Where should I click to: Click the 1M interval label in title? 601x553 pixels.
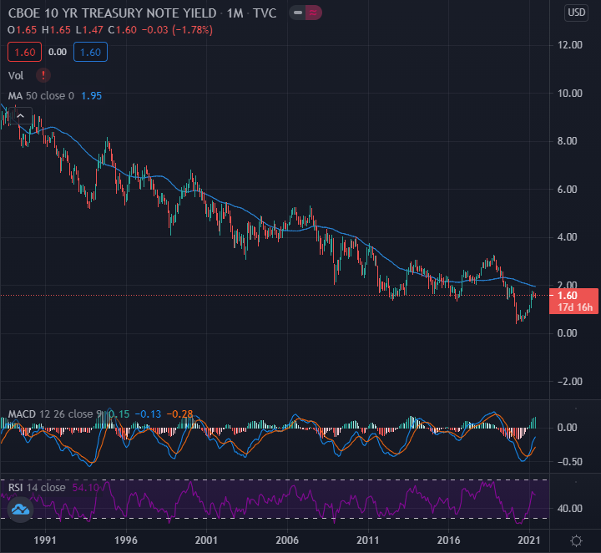click(235, 13)
